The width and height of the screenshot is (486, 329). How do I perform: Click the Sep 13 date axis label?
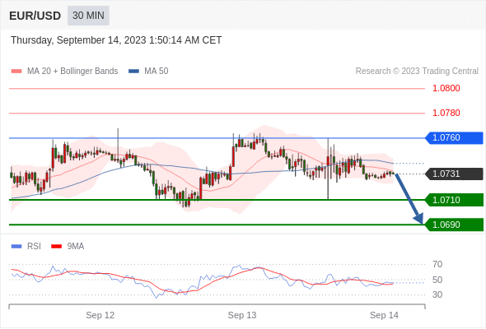coord(242,315)
